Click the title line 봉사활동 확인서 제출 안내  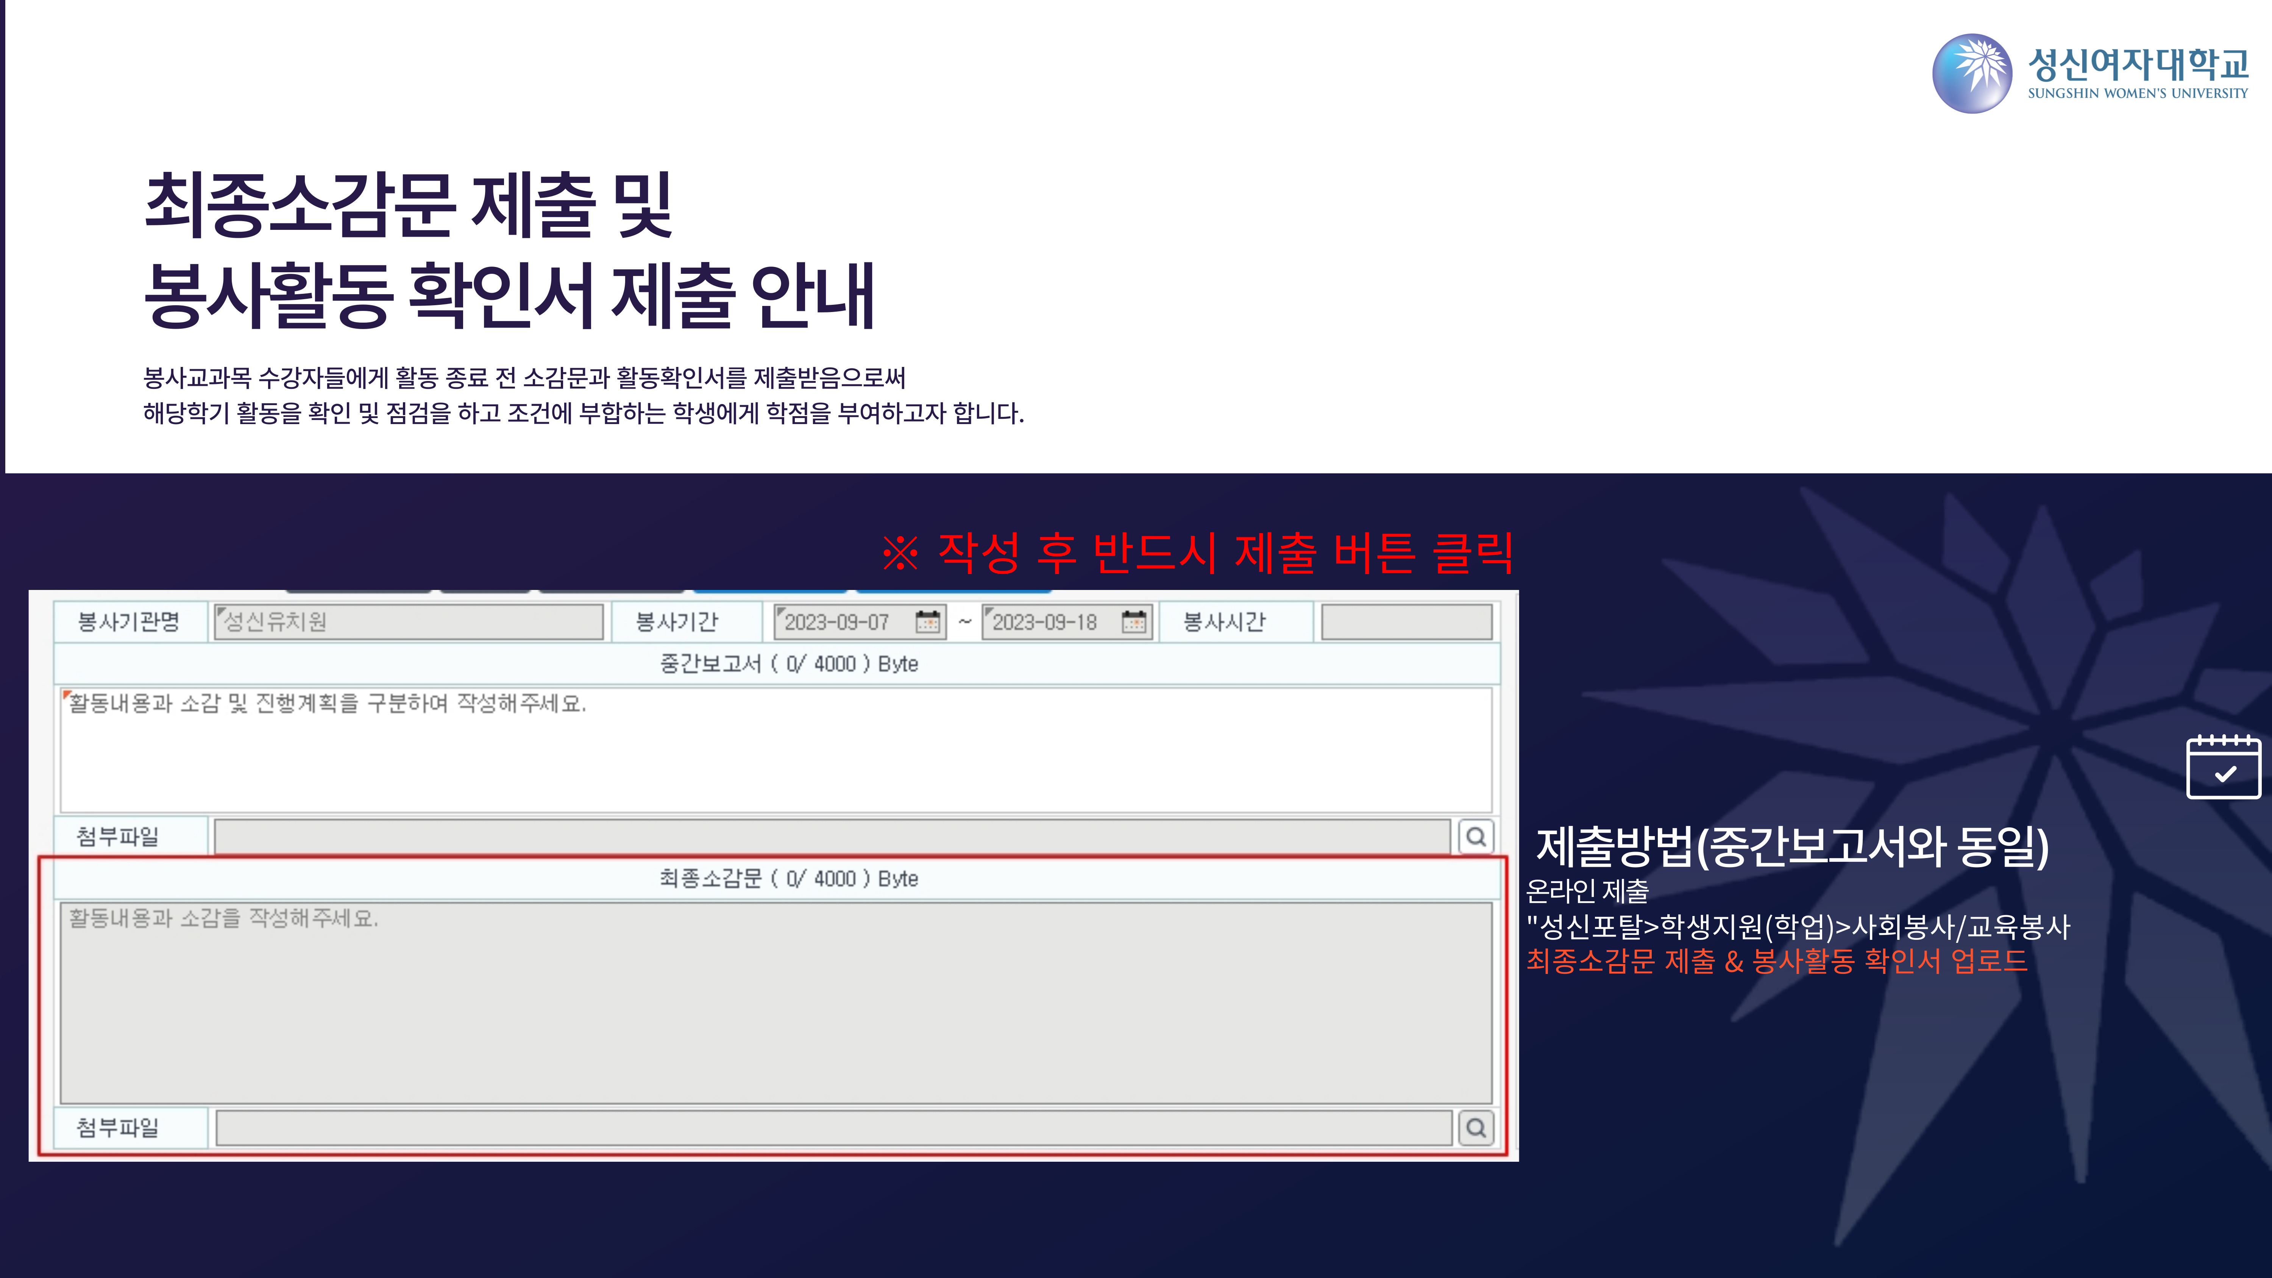click(509, 295)
